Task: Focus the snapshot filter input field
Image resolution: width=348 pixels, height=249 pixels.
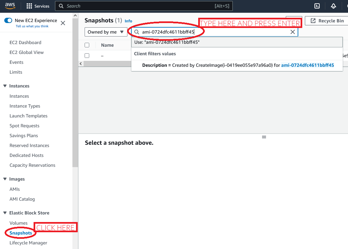Action: (x=214, y=32)
